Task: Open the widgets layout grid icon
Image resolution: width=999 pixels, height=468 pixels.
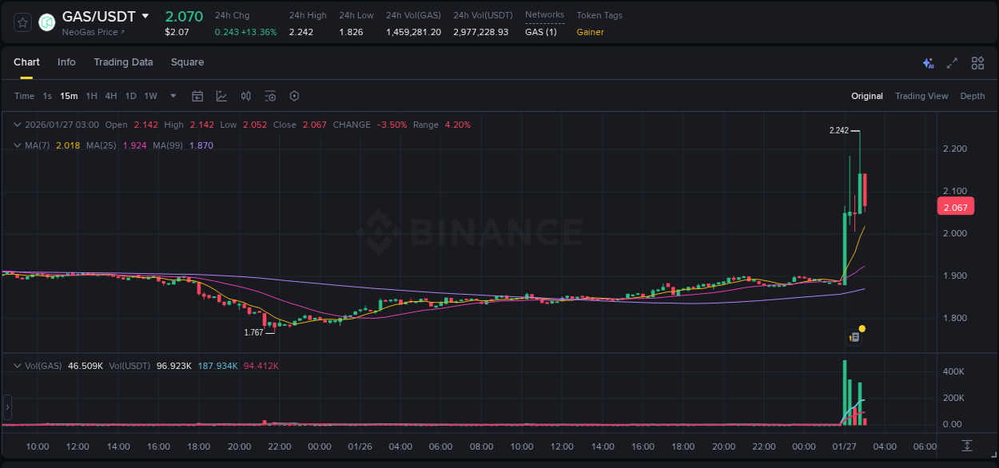Action: click(x=977, y=62)
